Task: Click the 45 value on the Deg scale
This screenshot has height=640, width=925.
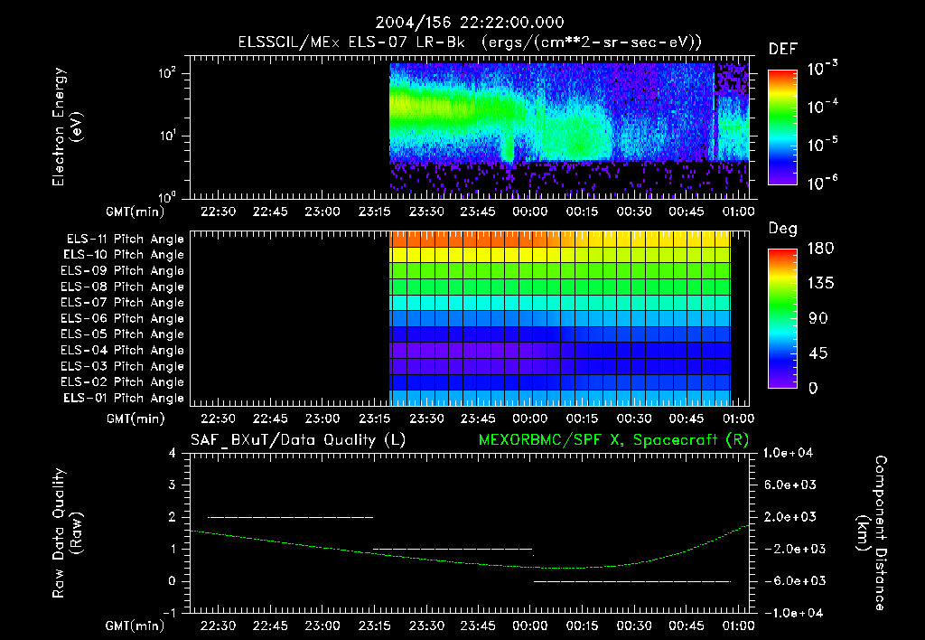Action: click(x=818, y=353)
